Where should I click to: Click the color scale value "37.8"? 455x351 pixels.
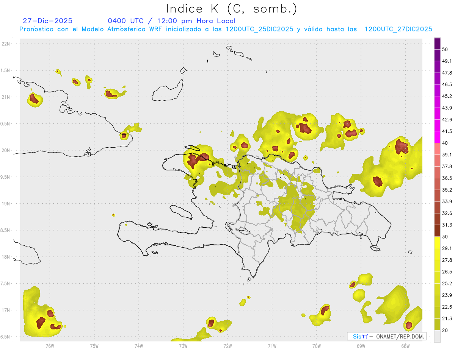tap(447, 167)
